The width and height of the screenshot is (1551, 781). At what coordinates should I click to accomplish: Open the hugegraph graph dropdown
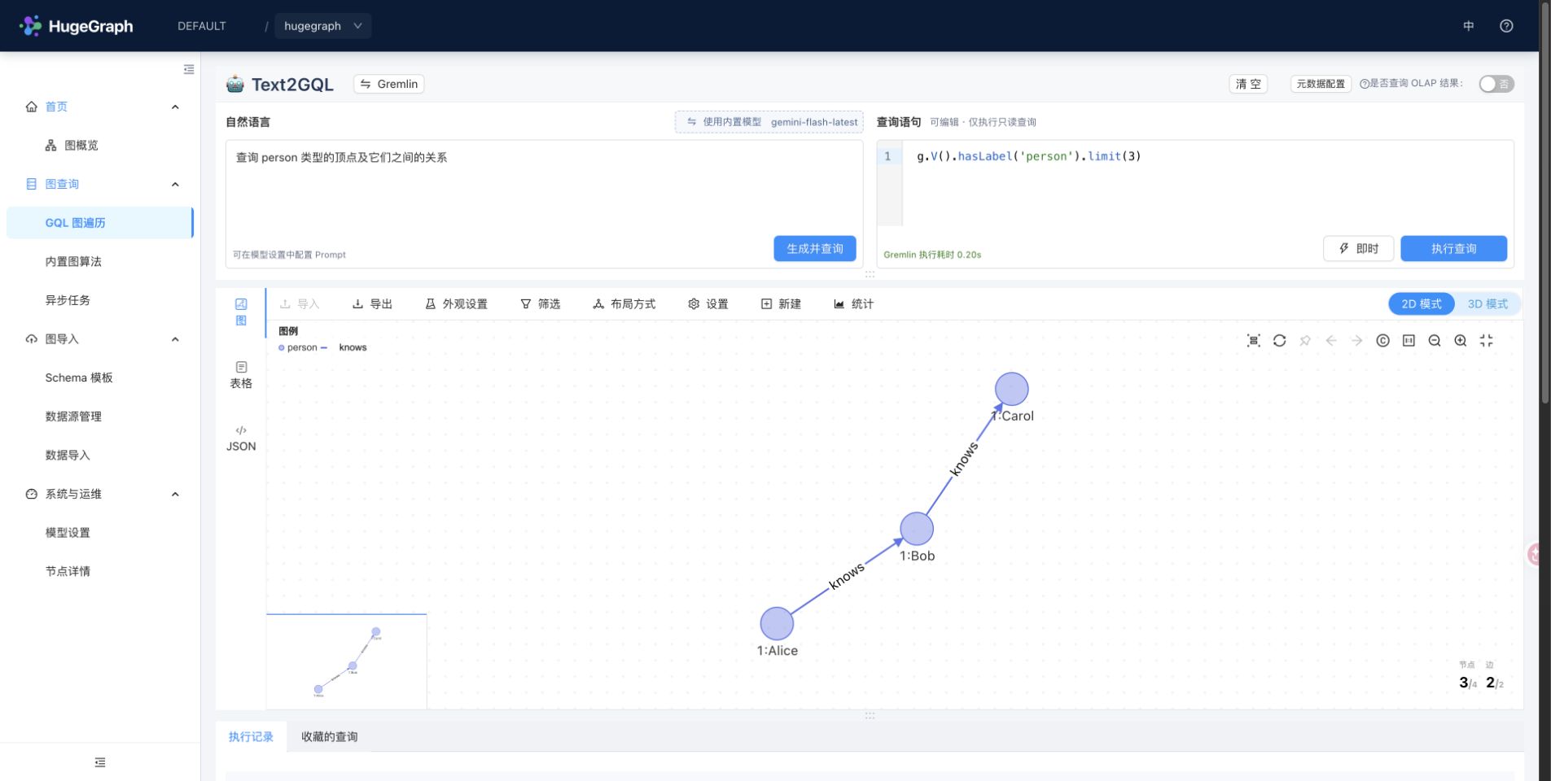click(323, 26)
